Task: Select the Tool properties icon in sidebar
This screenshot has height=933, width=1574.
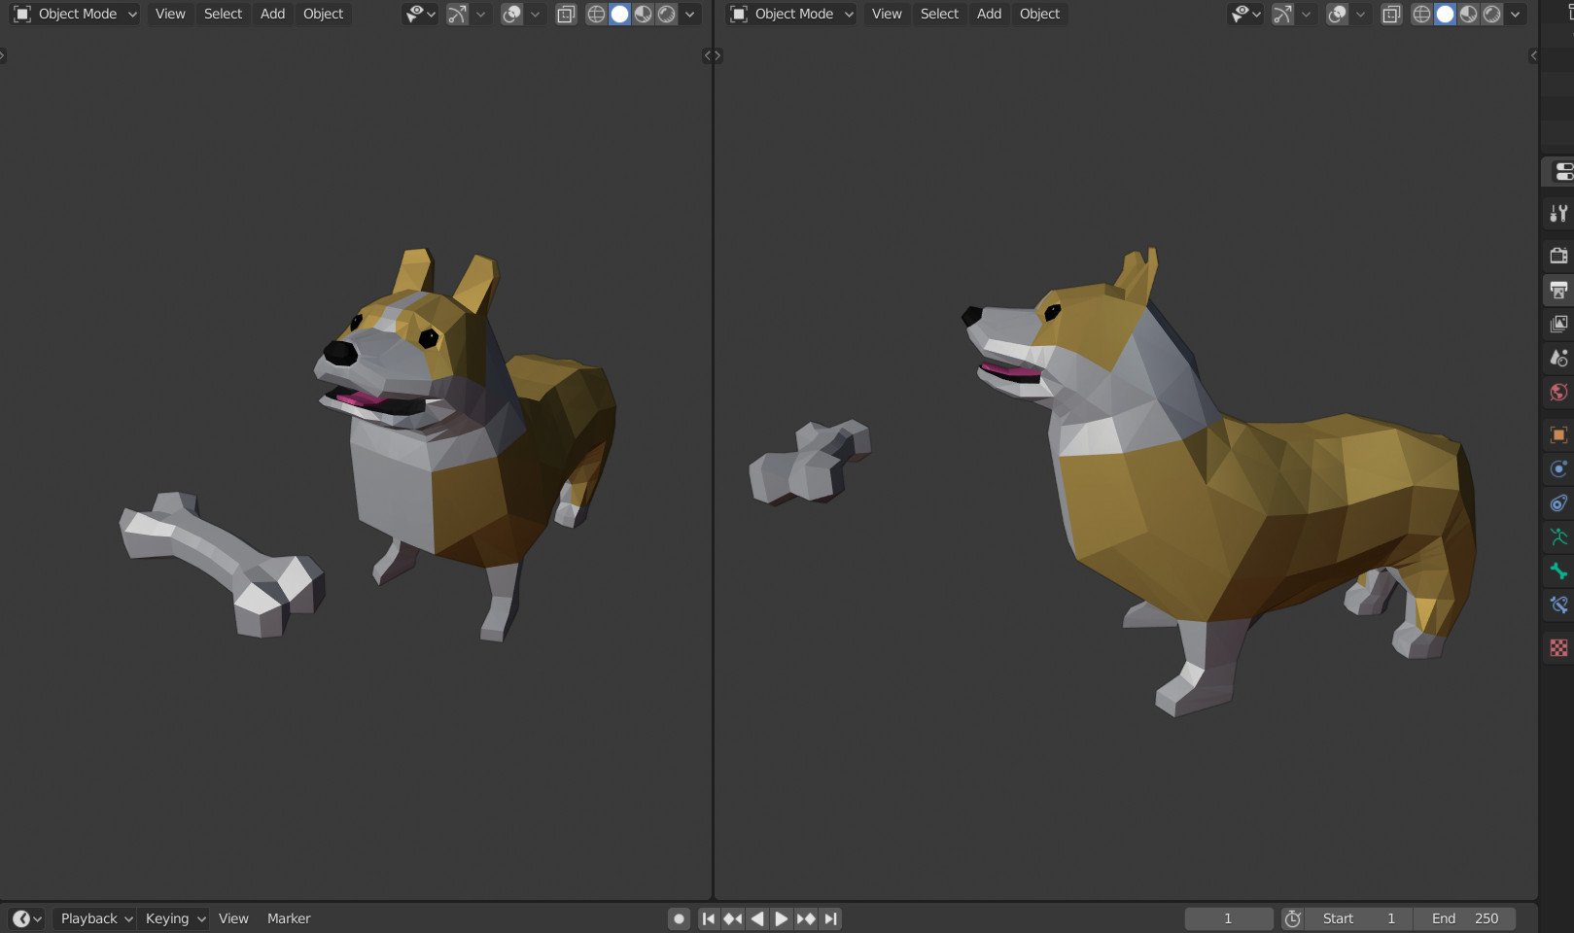Action: tap(1557, 213)
